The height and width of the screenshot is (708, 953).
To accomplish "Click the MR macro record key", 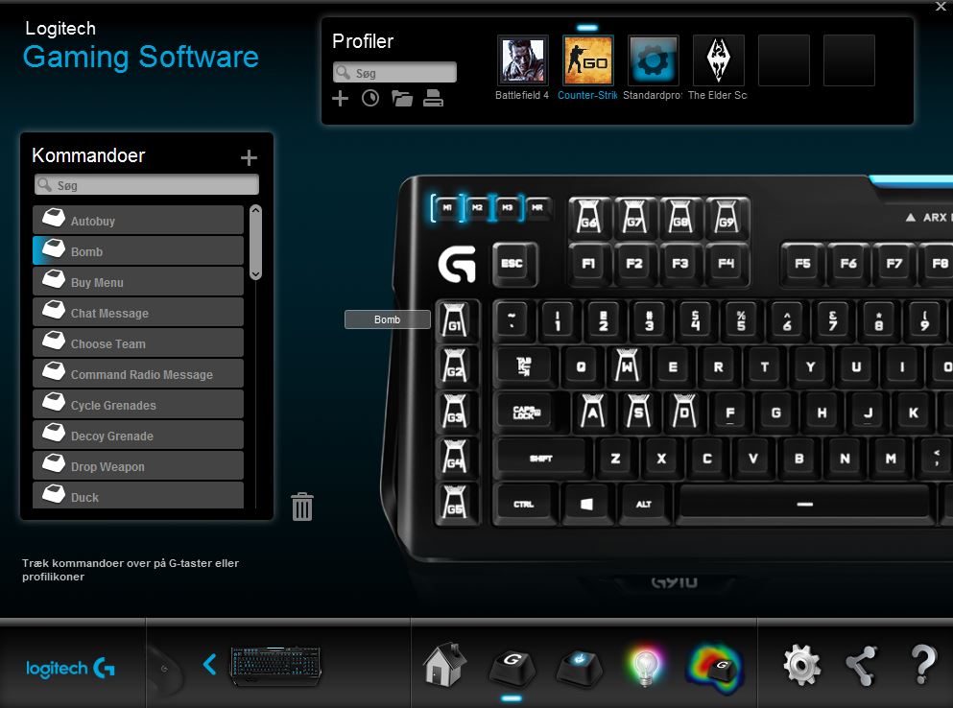I will click(537, 208).
